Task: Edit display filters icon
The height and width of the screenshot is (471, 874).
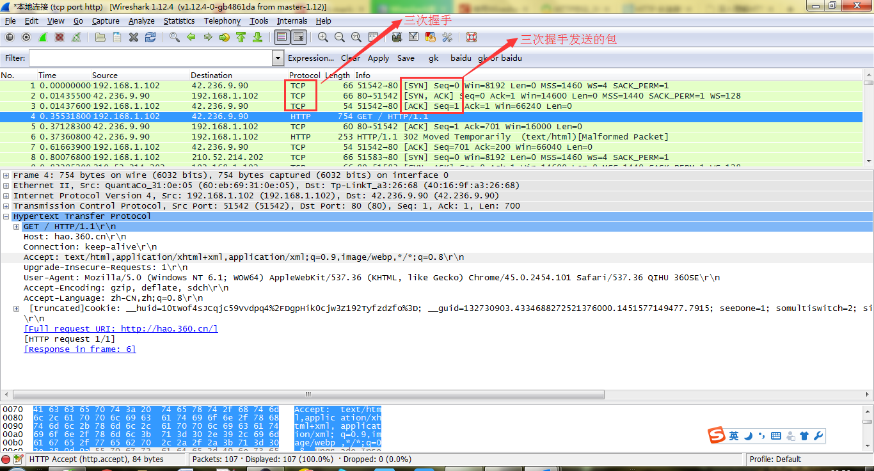Action: click(x=414, y=37)
